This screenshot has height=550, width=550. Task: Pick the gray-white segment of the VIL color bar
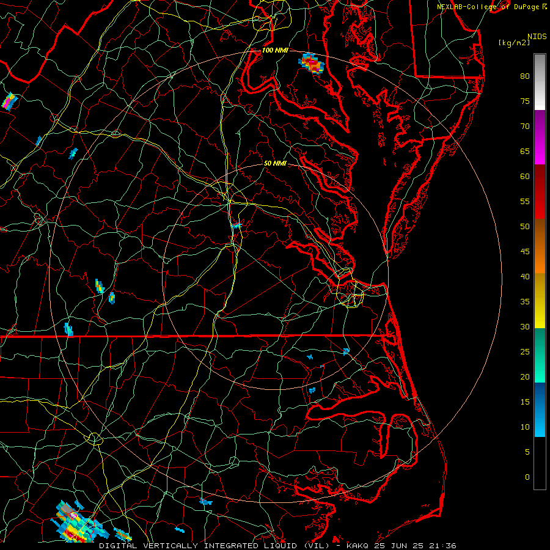pos(540,82)
